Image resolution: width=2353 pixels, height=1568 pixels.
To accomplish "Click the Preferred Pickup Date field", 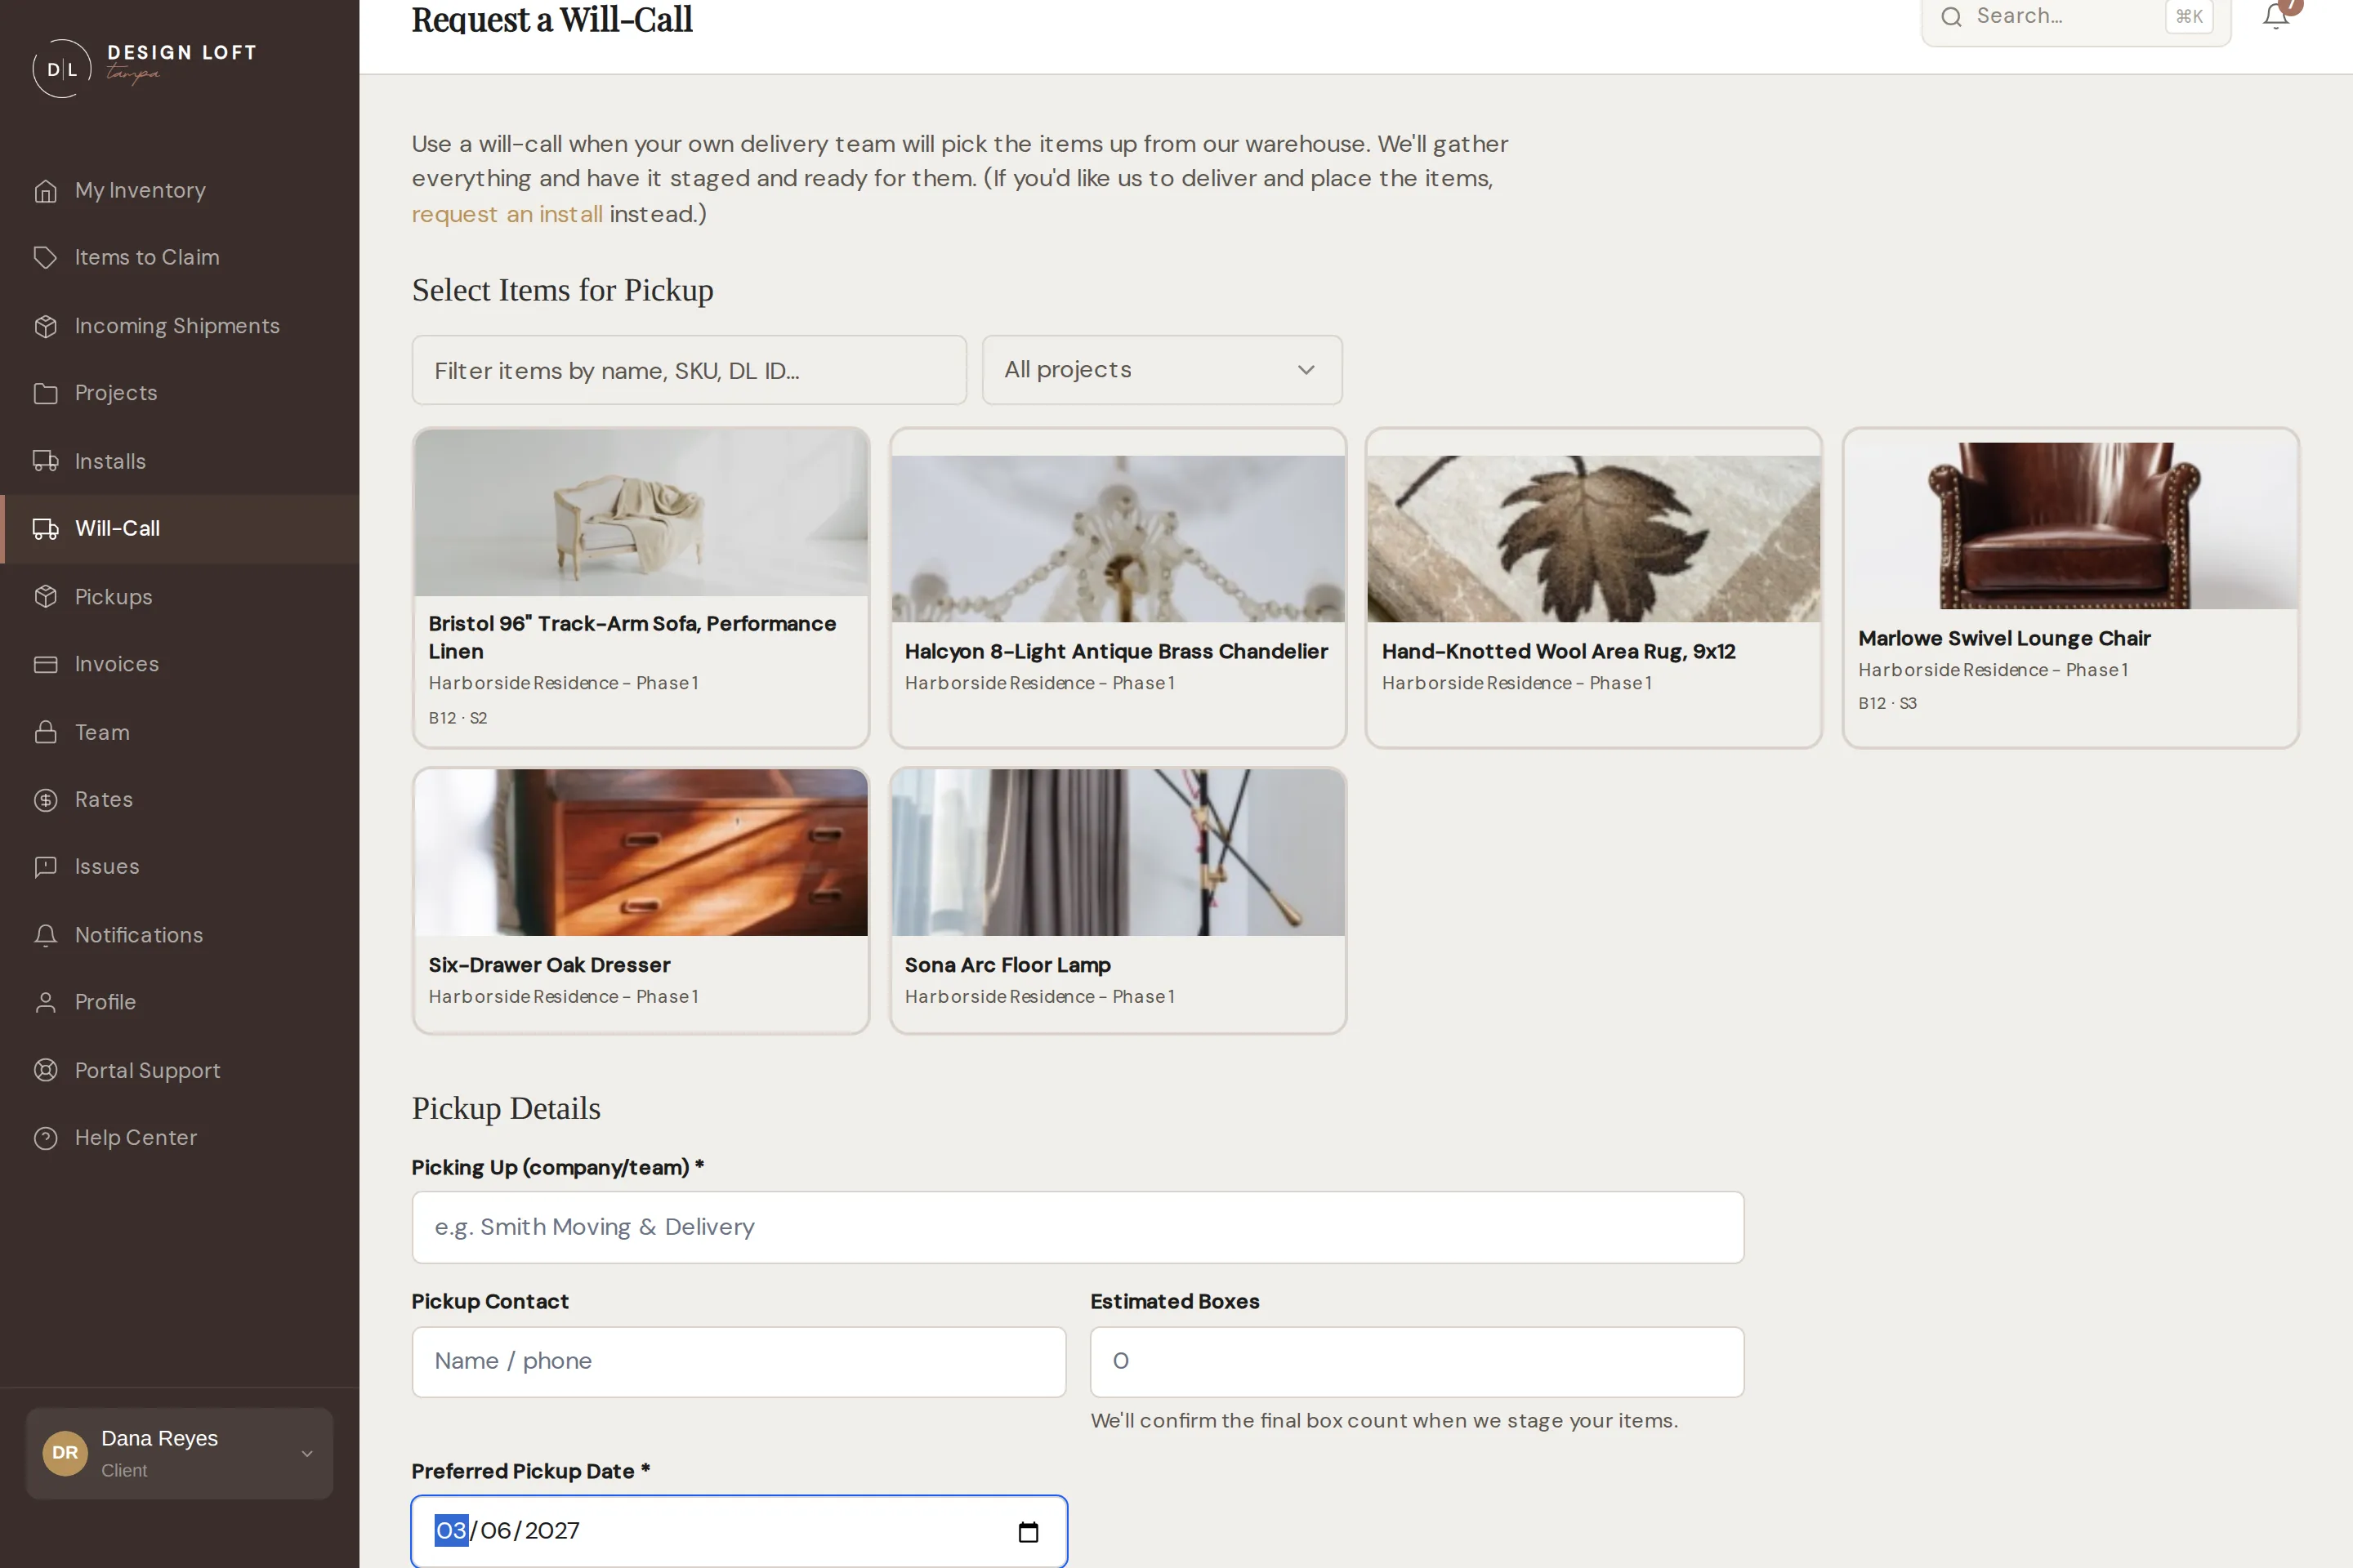I will click(x=739, y=1531).
